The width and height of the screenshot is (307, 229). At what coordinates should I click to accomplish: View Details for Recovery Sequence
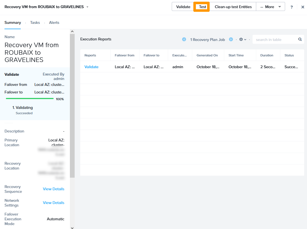click(x=54, y=189)
